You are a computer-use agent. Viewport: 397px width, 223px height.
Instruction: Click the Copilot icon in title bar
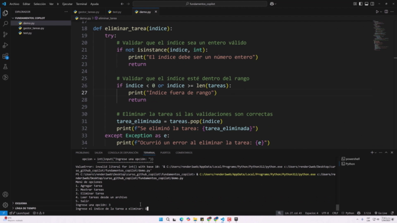click(x=272, y=4)
